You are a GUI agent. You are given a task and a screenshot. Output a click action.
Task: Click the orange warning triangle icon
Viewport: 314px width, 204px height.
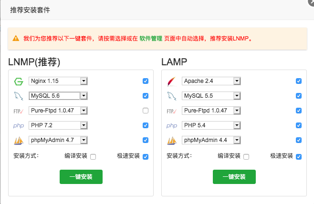[x=16, y=38]
